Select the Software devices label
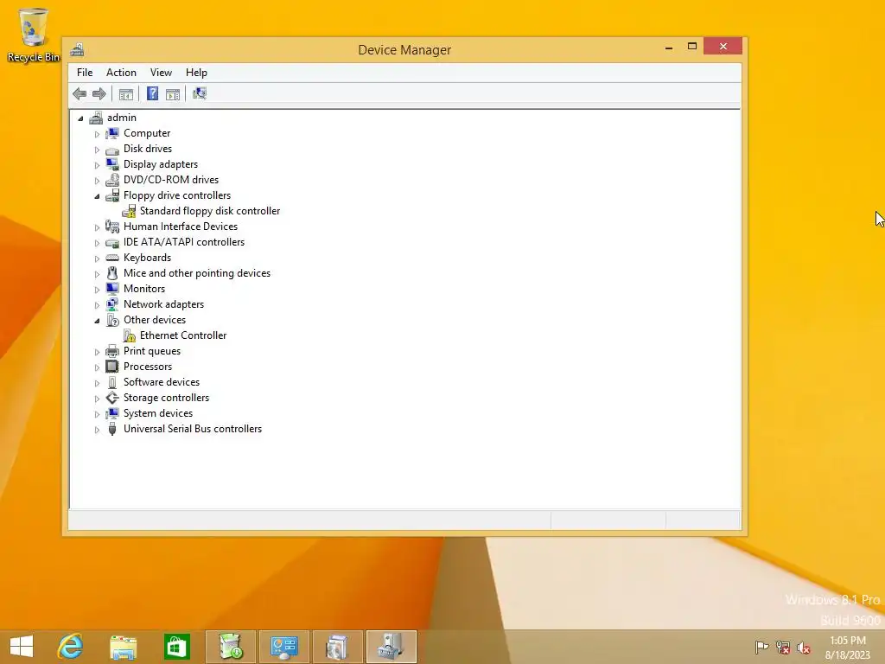885x664 pixels. 162,382
